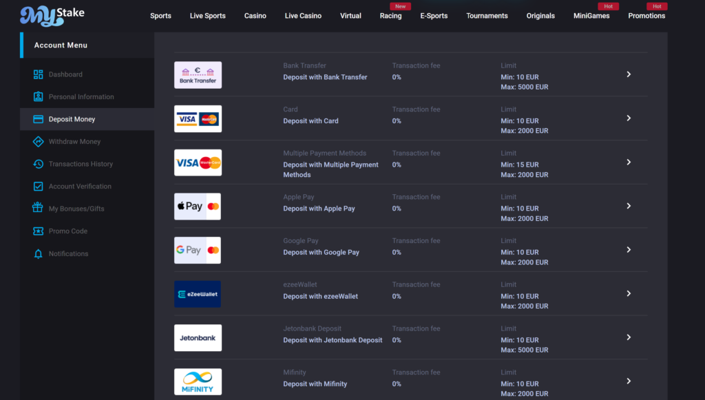
Task: Click the Deposit Money card icon
Action: pos(39,119)
